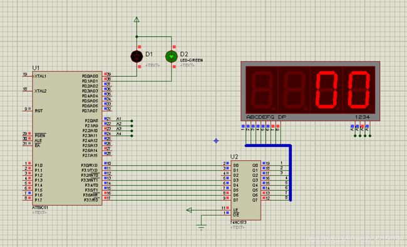Image resolution: width=407 pixels, height=247 pixels.
Task: Click the A2 net label
Action: coord(119,124)
